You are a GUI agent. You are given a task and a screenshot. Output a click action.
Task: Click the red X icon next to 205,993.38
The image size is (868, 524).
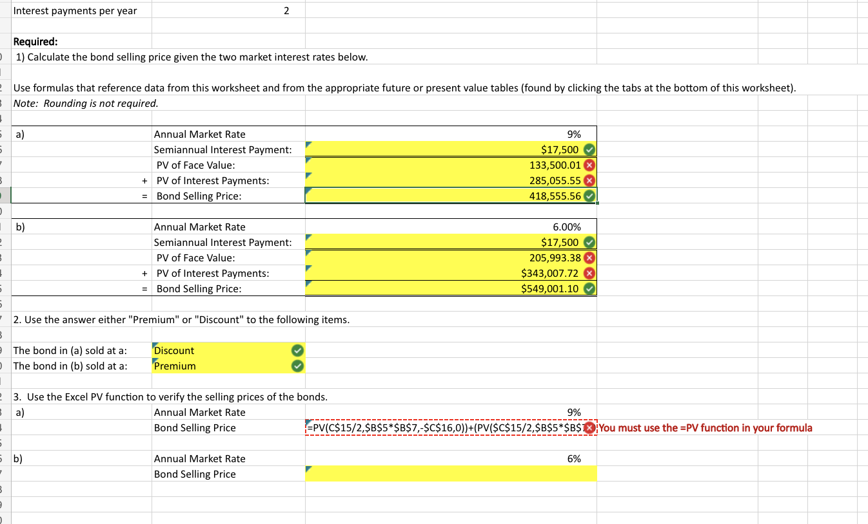coord(588,257)
